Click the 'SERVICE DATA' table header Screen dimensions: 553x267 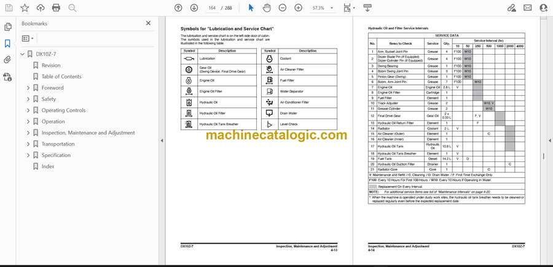(x=447, y=36)
